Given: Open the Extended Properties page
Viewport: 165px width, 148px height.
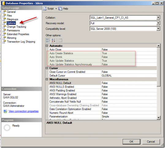Looking at the screenshot, I should (18, 34).
